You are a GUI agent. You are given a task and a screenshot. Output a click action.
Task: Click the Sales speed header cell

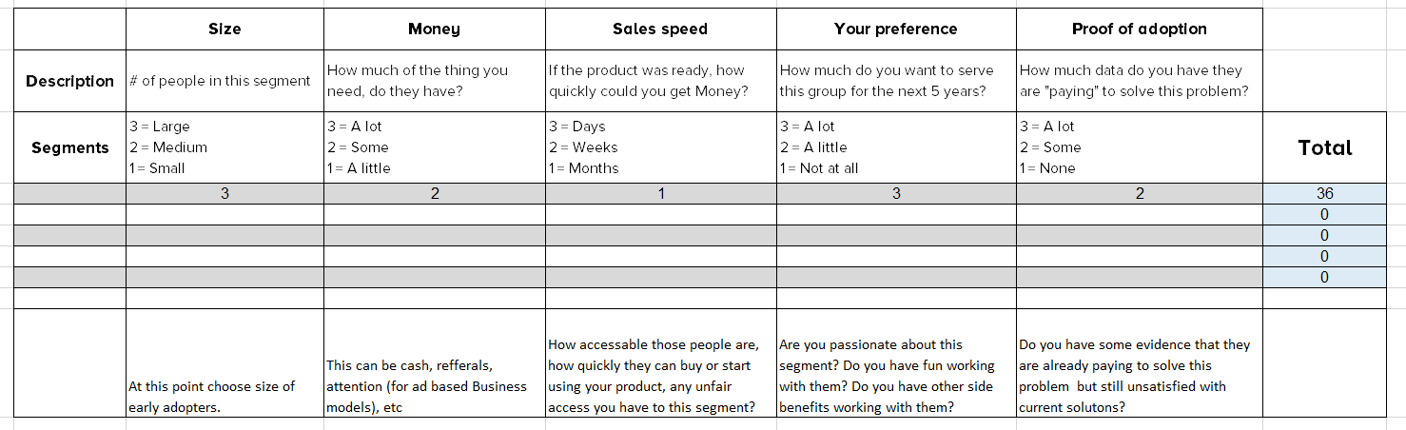click(x=660, y=29)
